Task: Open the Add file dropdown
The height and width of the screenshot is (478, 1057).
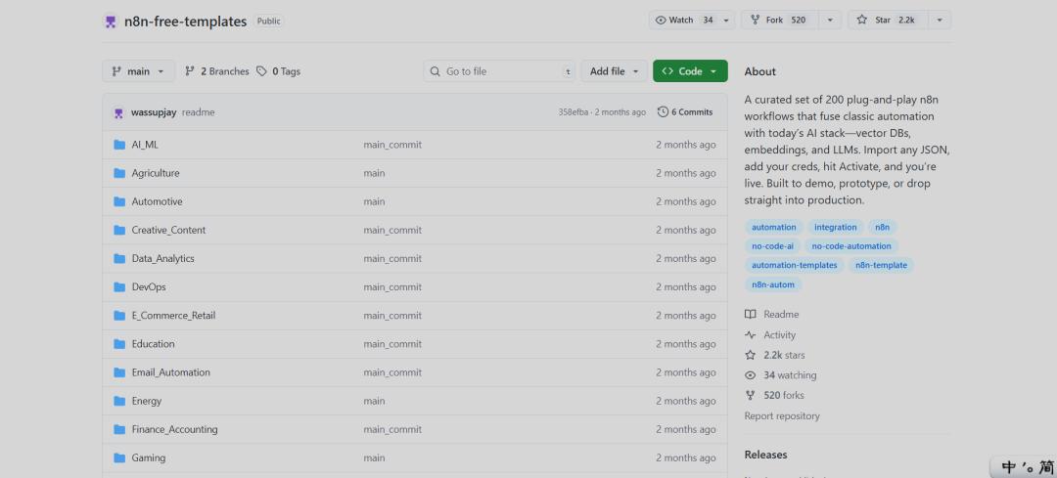Action: (x=614, y=71)
